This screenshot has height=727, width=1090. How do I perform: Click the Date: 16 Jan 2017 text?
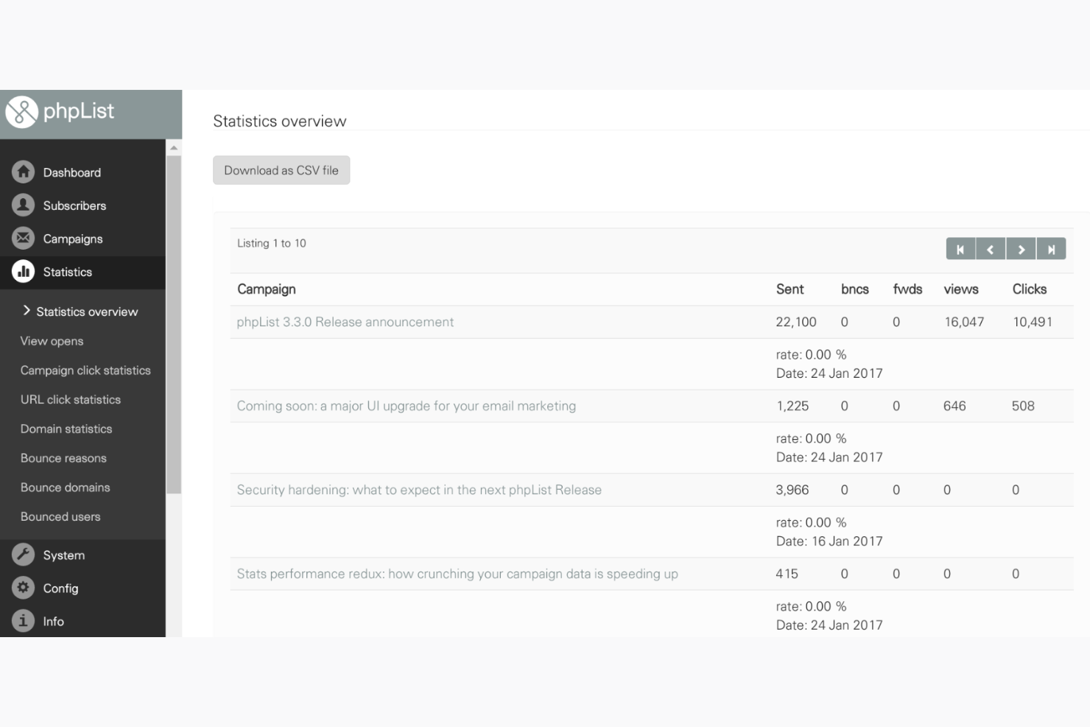click(829, 541)
